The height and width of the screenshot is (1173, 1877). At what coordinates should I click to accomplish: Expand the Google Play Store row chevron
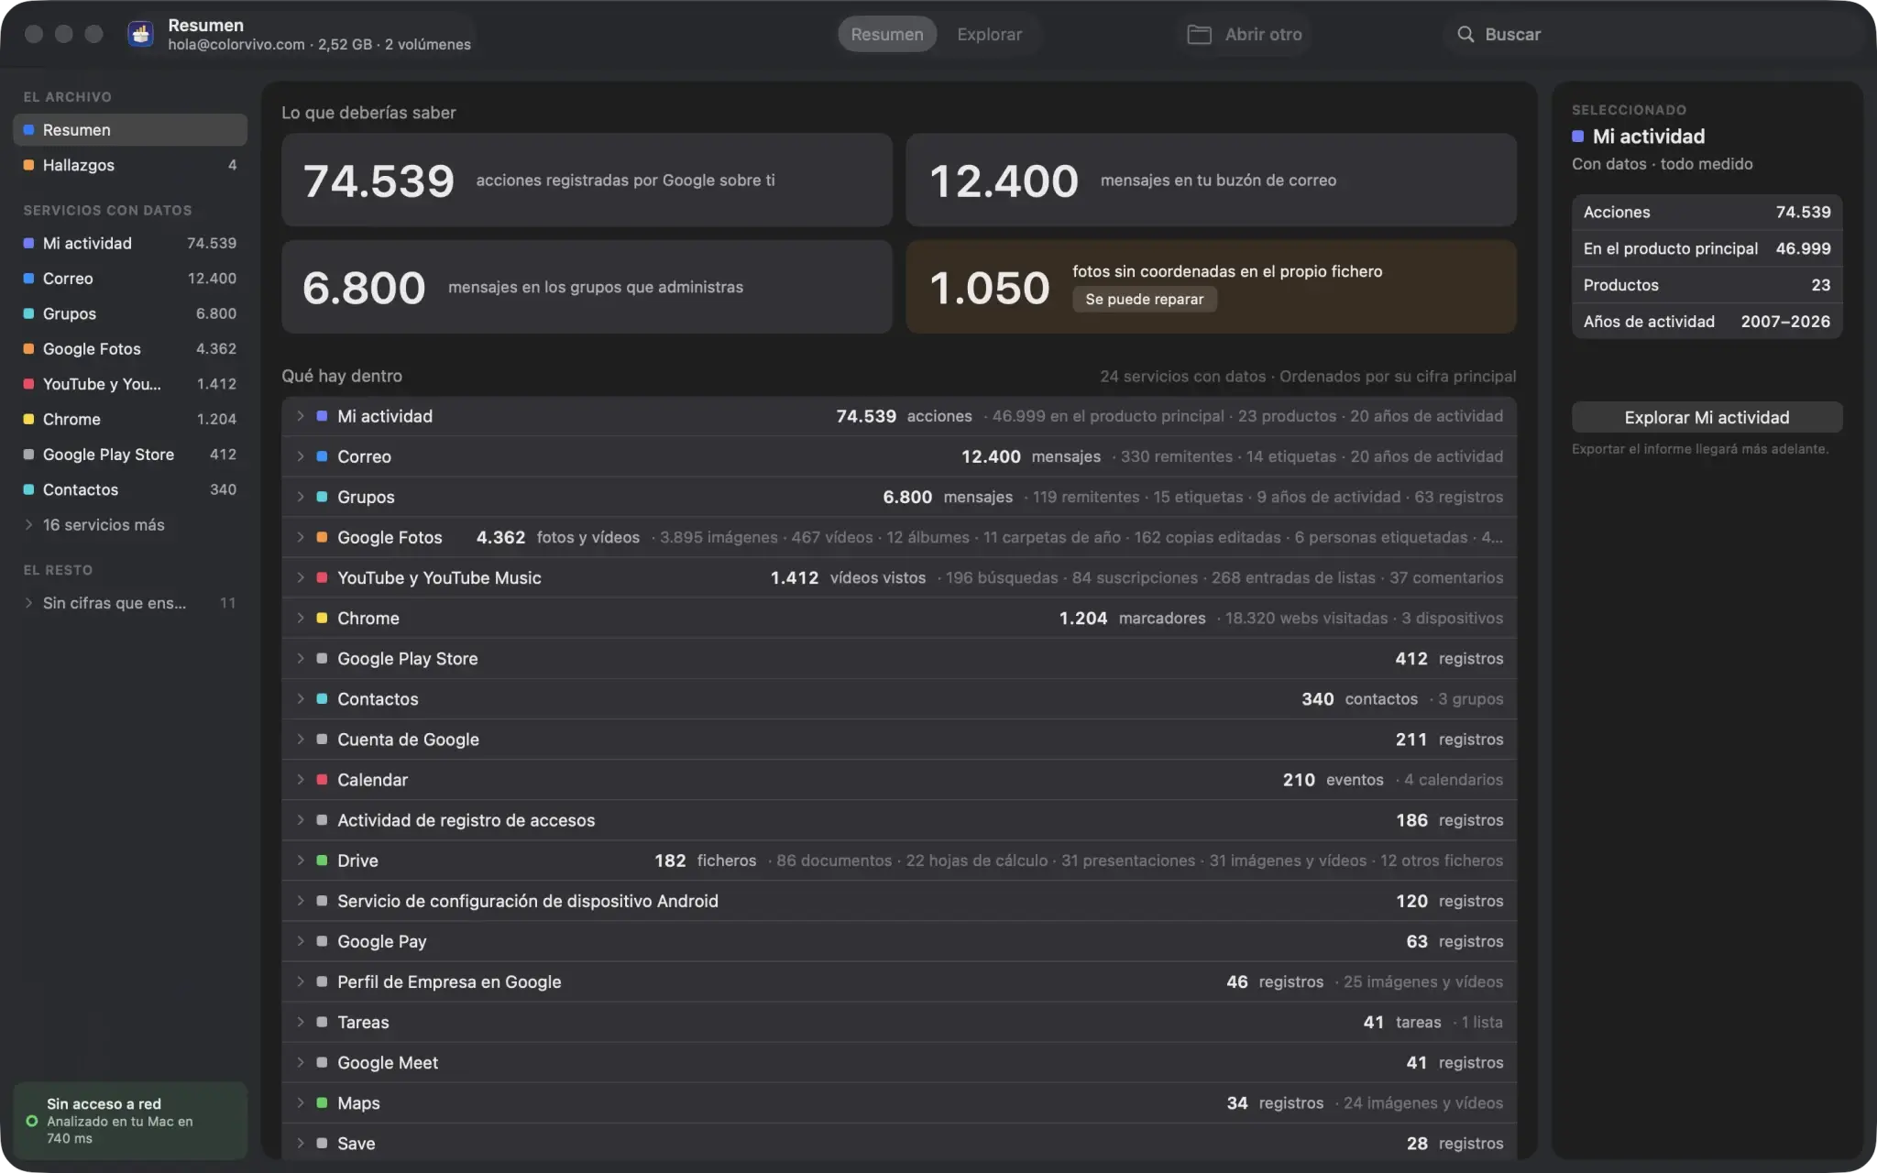tap(300, 658)
